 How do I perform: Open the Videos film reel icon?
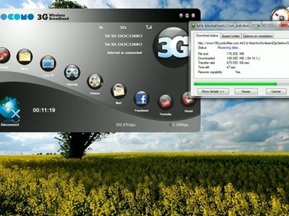pyautogui.click(x=95, y=81)
